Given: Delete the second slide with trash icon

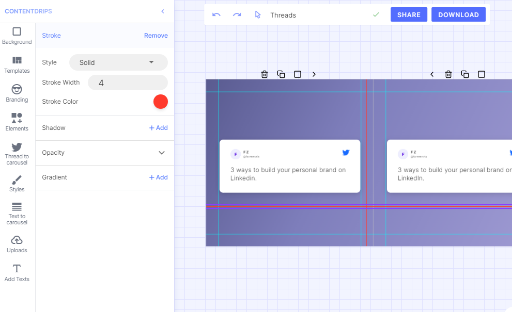Looking at the screenshot, I should click(448, 74).
